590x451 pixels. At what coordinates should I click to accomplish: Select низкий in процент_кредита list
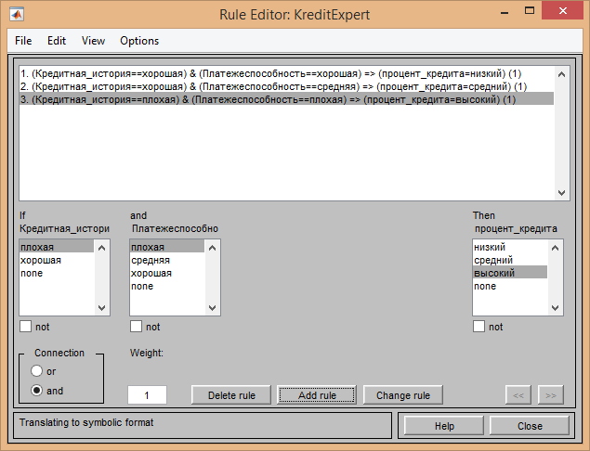pyautogui.click(x=510, y=247)
